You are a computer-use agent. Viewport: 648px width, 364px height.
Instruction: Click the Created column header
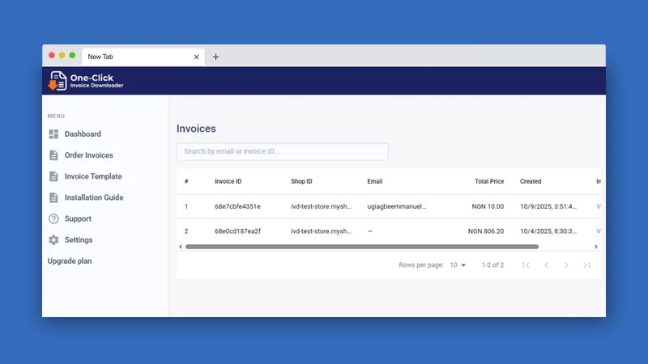(531, 181)
